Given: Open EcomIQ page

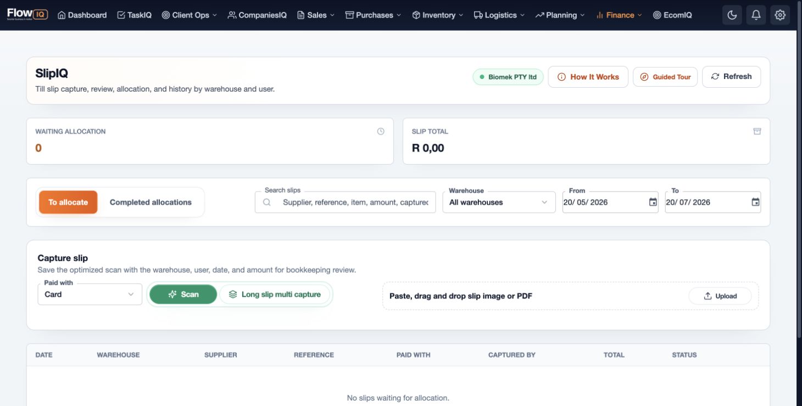Looking at the screenshot, I should (x=673, y=15).
